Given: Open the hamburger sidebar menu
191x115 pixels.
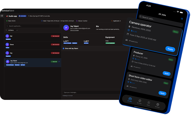Looking at the screenshot, I should (2, 16).
